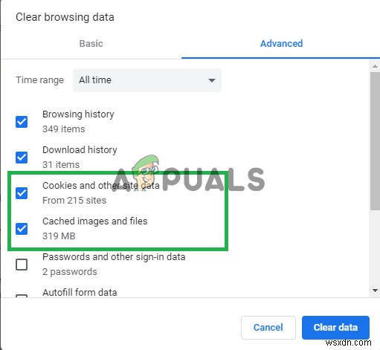Switch to the Basic tab

pos(91,44)
